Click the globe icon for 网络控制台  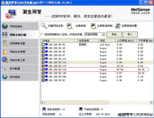pyautogui.click(x=5, y=26)
